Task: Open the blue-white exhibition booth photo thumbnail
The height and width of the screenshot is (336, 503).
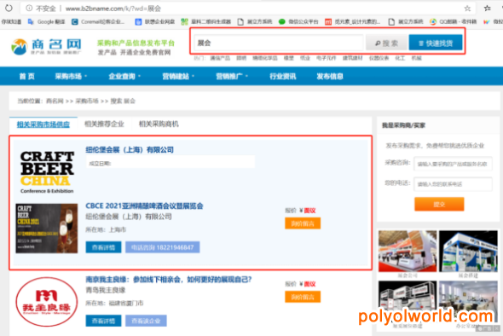Action: [468, 252]
